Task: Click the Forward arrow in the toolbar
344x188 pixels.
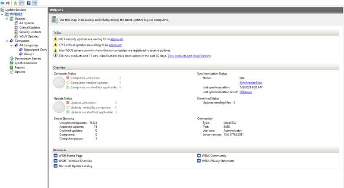Action: [8, 3]
